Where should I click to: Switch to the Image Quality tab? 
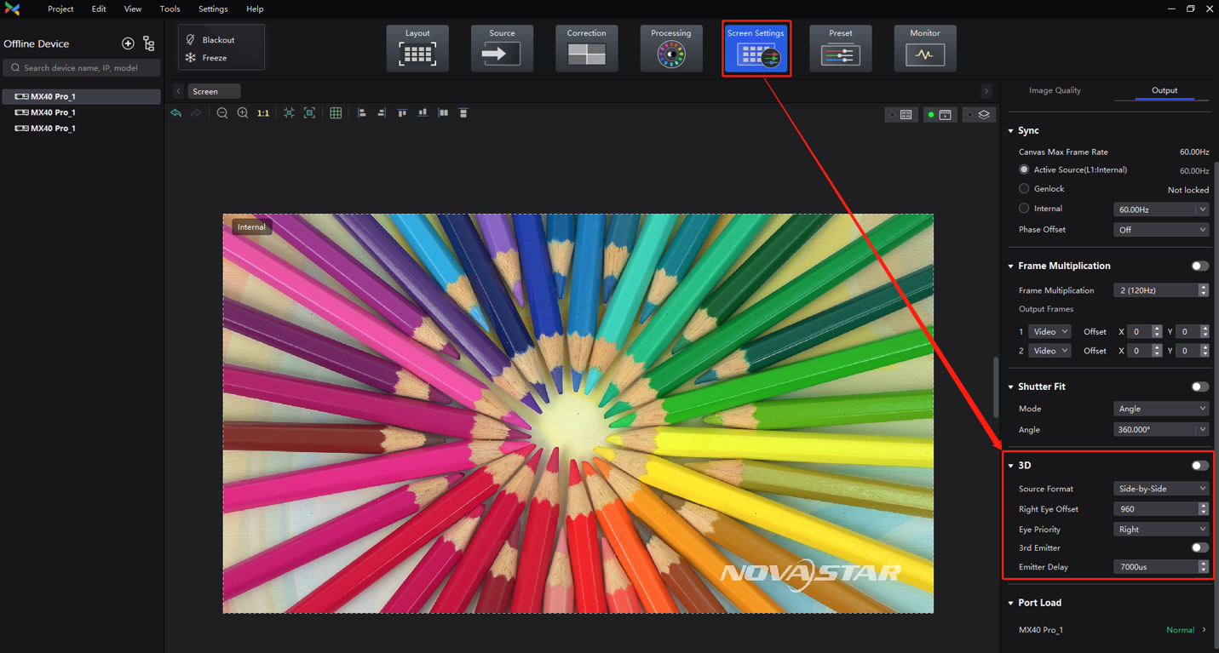[x=1055, y=90]
